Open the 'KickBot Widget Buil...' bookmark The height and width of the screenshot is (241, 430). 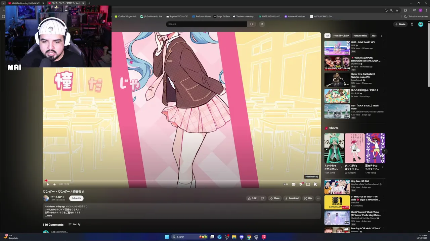point(126,16)
